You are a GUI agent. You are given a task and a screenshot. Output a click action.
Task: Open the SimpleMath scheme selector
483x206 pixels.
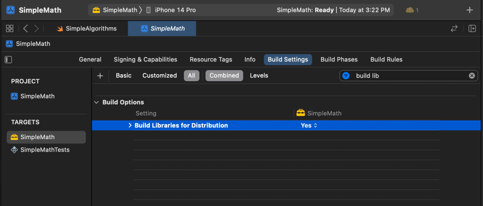coord(115,10)
